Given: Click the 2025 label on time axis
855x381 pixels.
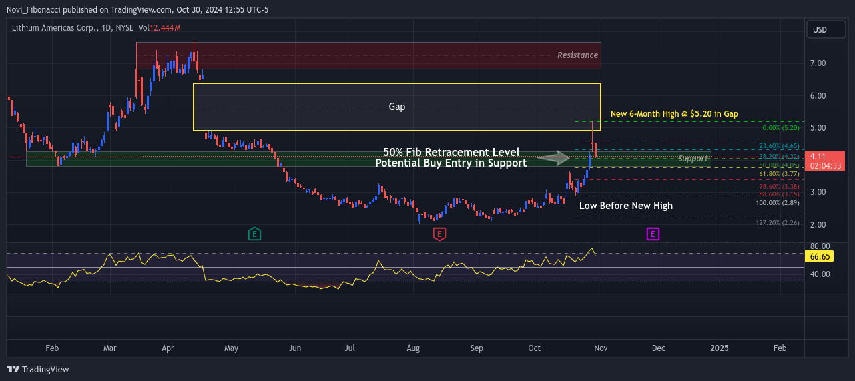Looking at the screenshot, I should 720,348.
